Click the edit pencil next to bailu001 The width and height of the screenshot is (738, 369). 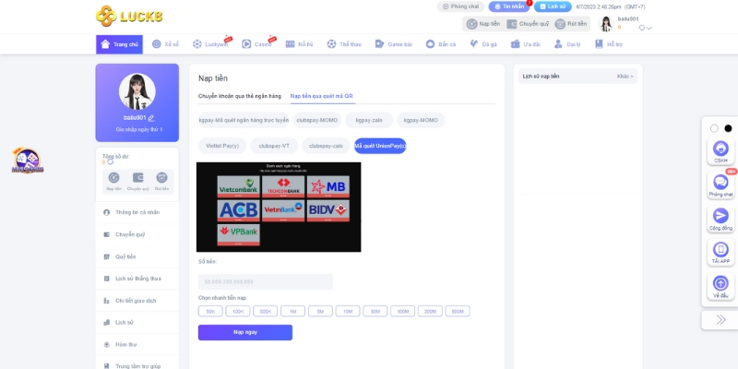151,118
